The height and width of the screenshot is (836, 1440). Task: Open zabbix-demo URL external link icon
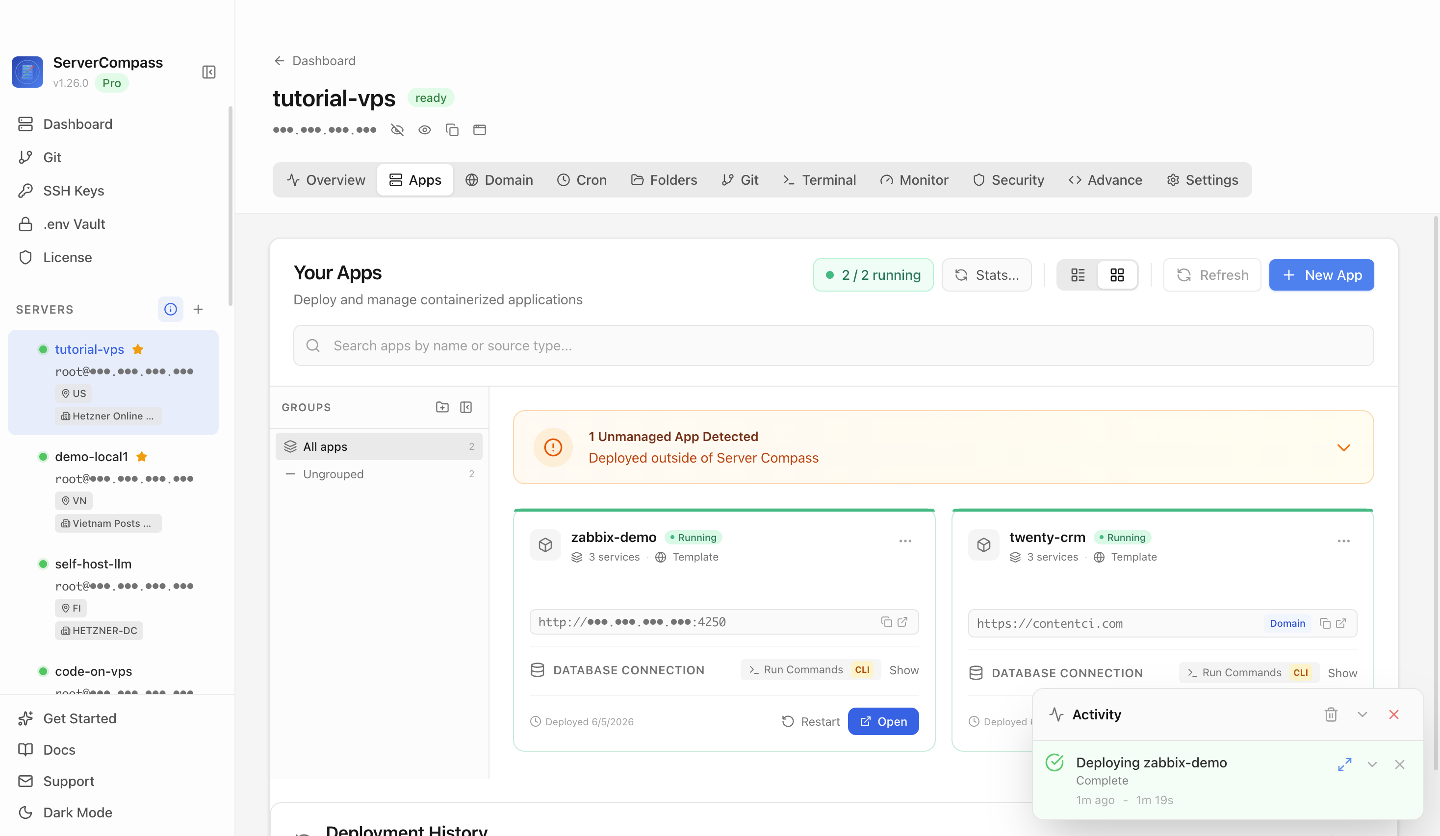[x=903, y=622]
